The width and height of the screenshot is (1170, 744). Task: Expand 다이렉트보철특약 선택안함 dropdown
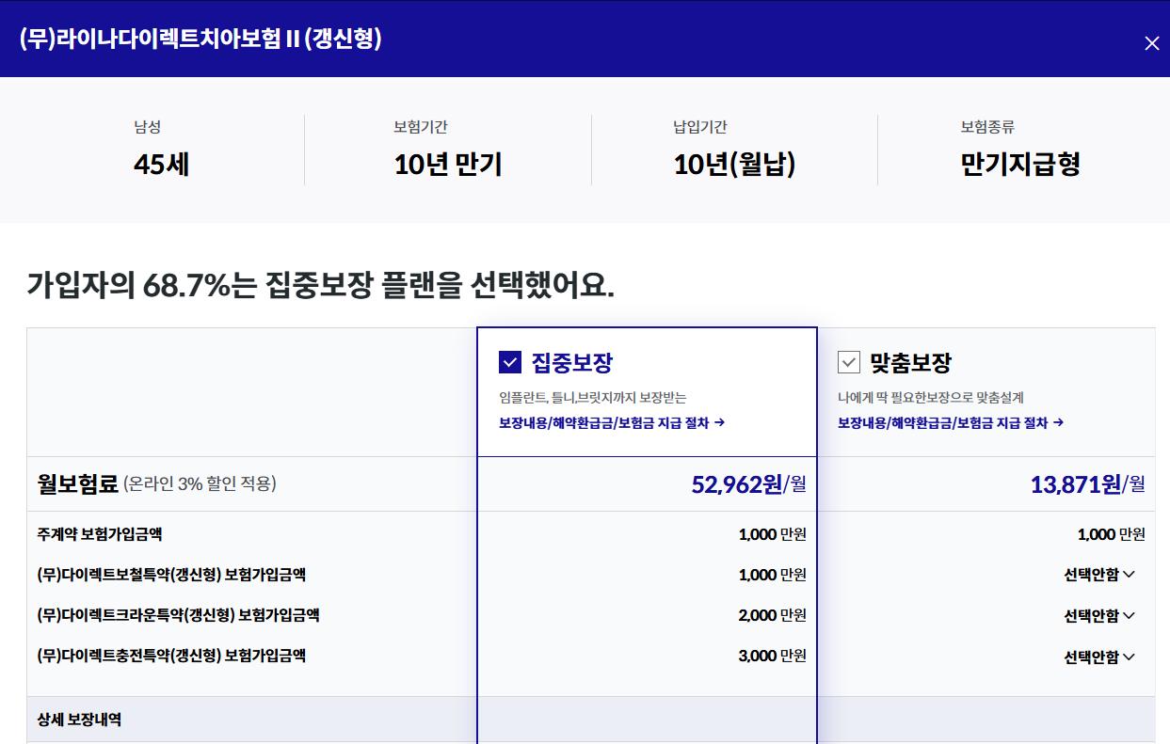(1099, 575)
